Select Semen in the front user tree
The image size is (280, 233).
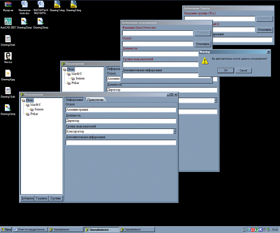tap(38, 109)
